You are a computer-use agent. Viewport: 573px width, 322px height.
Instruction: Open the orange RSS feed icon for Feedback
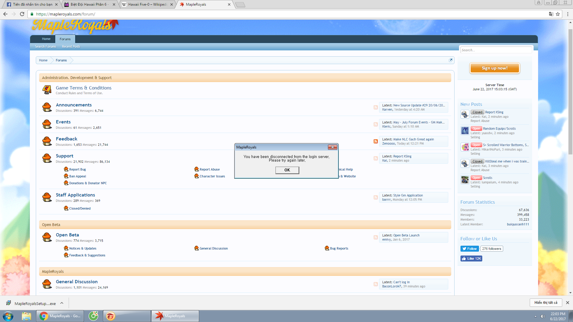pyautogui.click(x=376, y=141)
